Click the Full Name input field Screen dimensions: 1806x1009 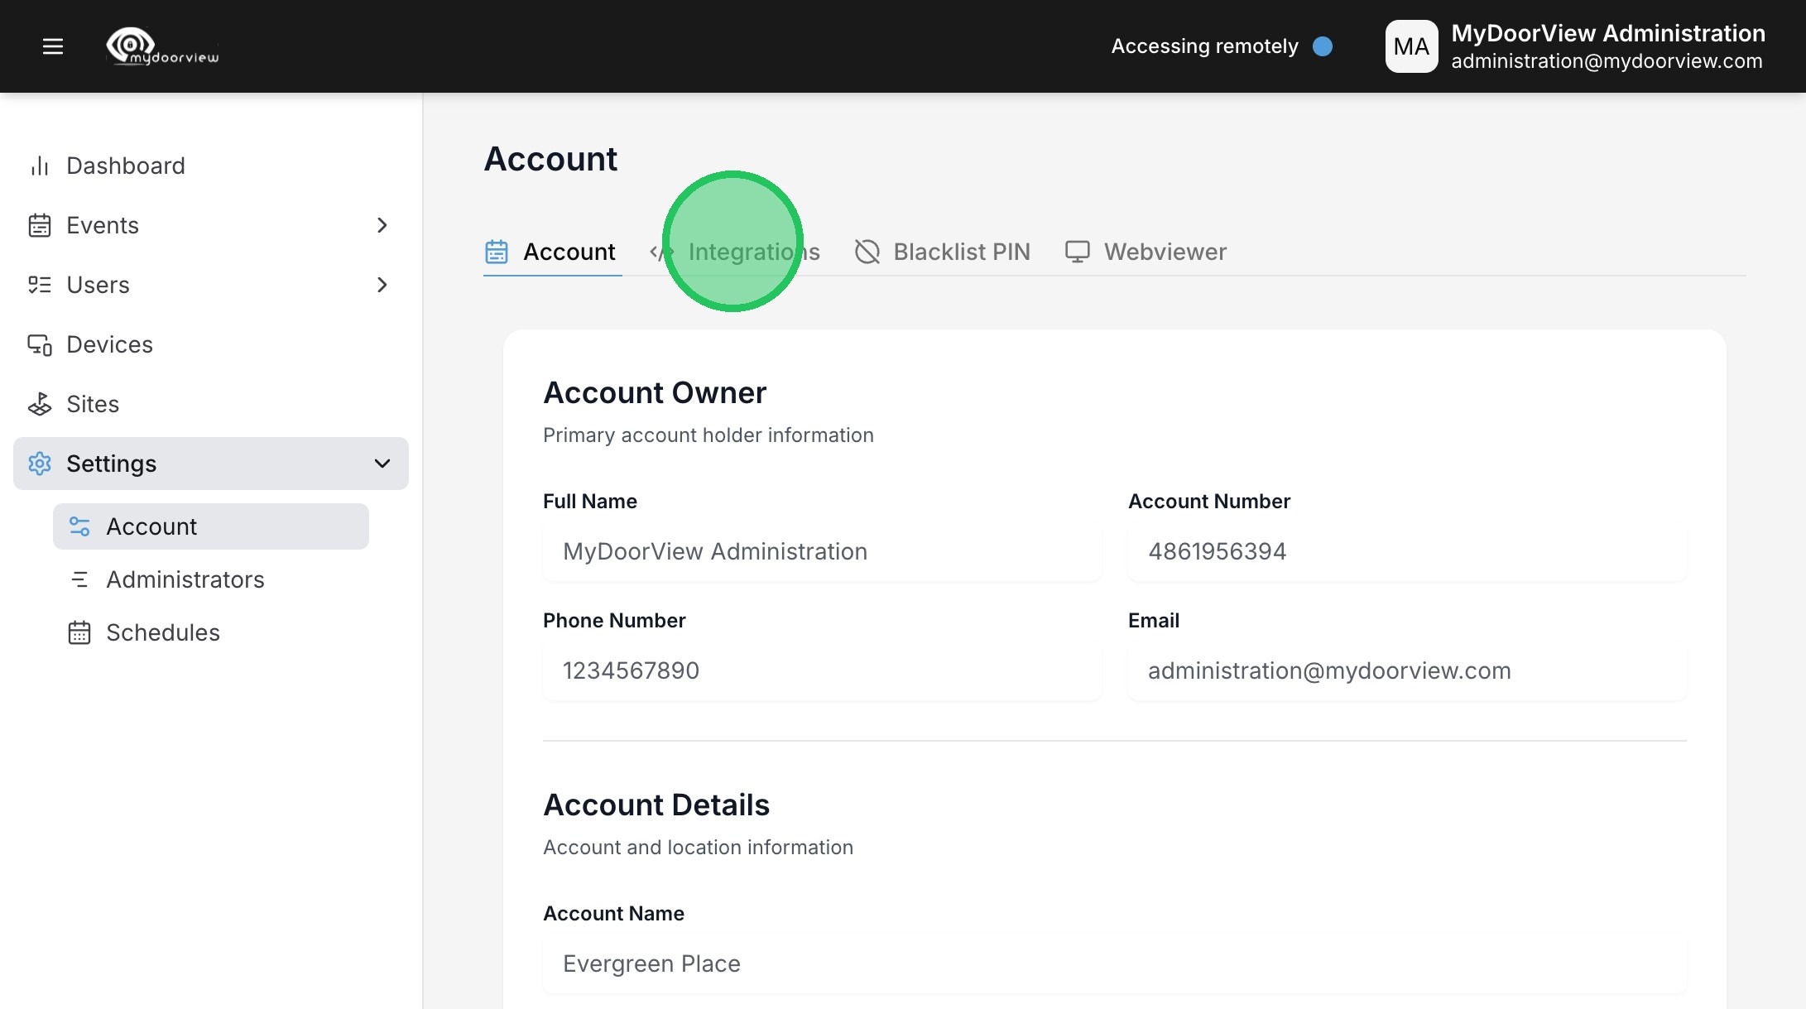[821, 551]
